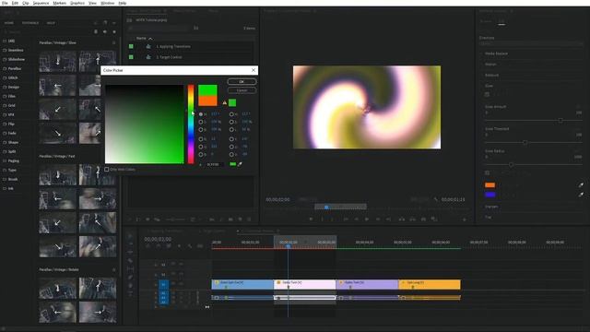Click the out-of-gamut warning triangle icon

coord(225,102)
